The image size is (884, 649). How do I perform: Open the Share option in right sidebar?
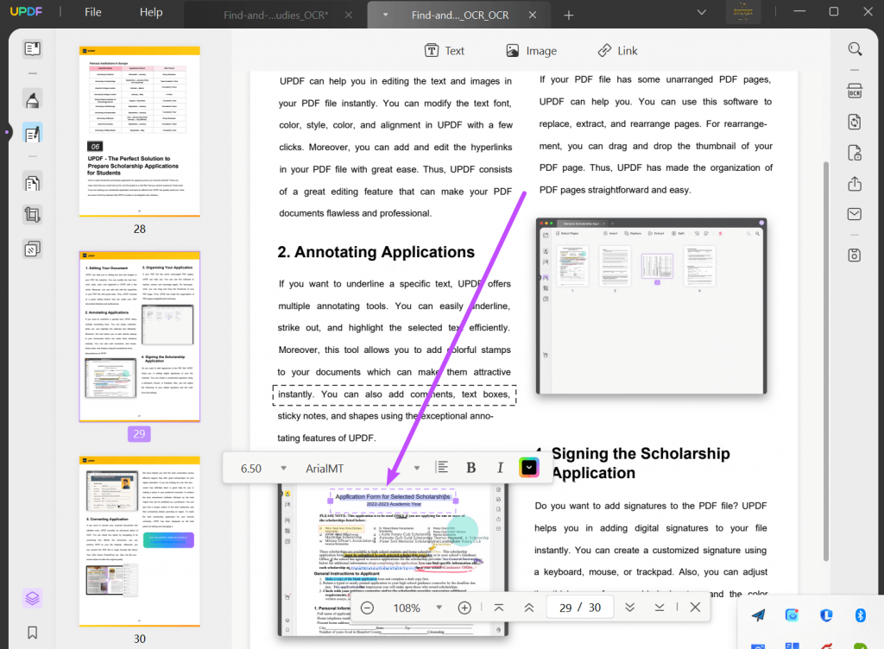tap(855, 184)
